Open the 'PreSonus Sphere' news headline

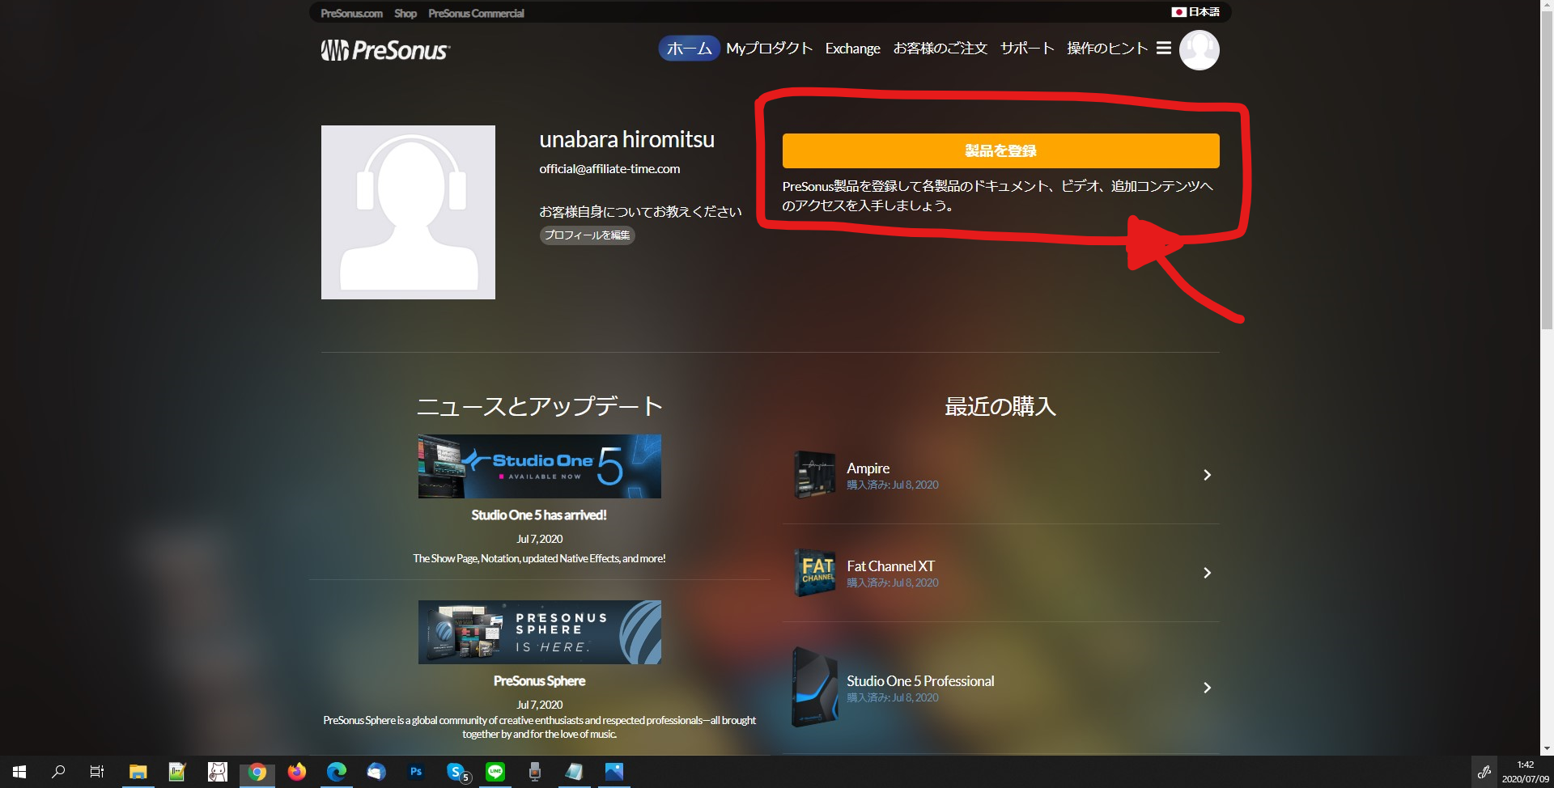[x=539, y=681]
